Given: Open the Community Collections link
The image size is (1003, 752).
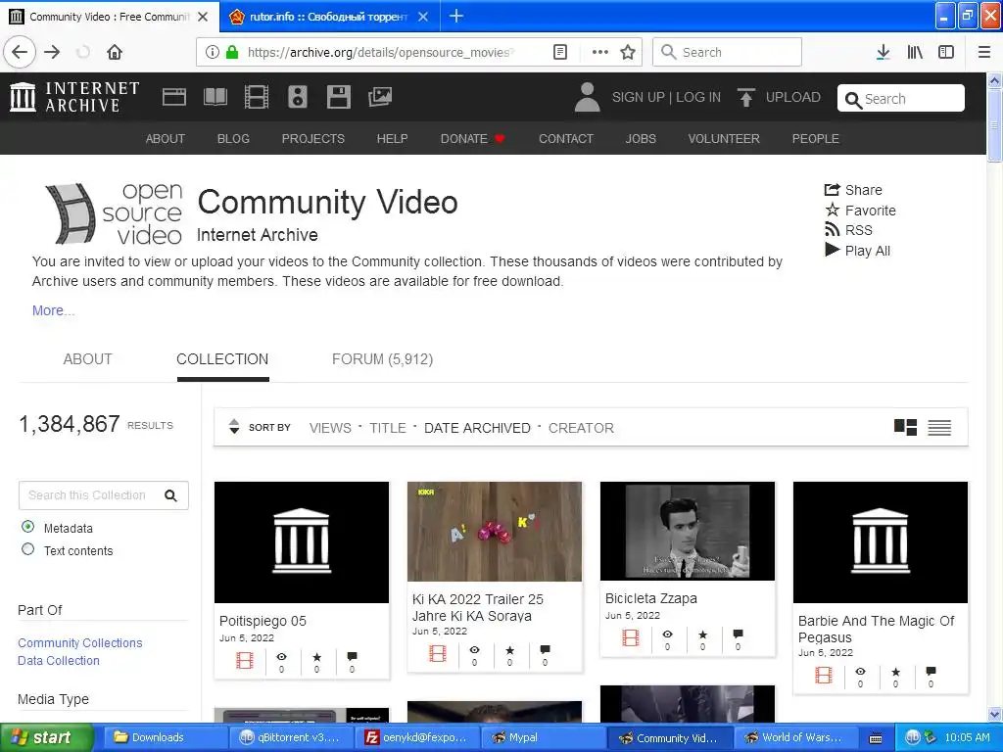Looking at the screenshot, I should tap(80, 643).
